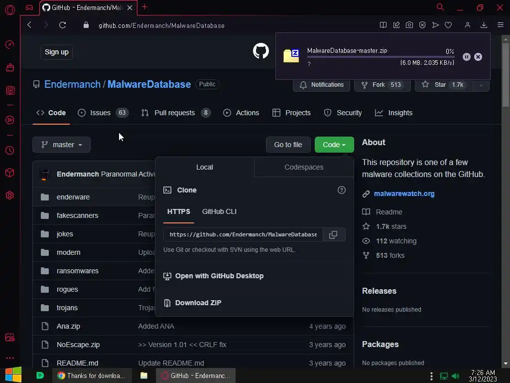Open the enderware folder
Screen dimensions: 510x383
pos(73,197)
